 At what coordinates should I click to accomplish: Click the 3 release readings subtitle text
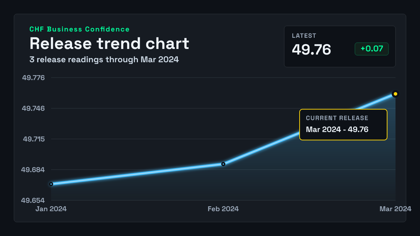tap(104, 59)
